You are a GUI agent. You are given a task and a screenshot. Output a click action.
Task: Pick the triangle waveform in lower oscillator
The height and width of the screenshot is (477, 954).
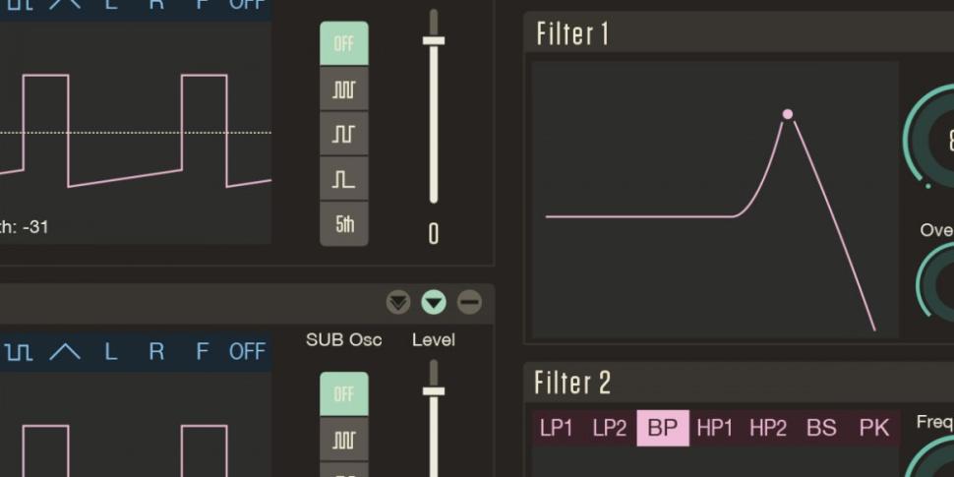pos(65,351)
